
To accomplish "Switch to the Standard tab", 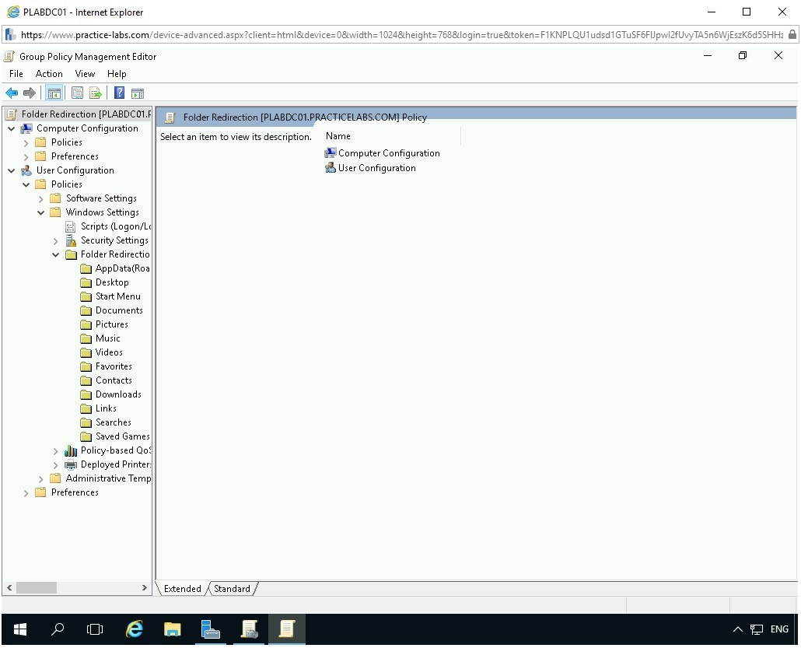I will [232, 589].
